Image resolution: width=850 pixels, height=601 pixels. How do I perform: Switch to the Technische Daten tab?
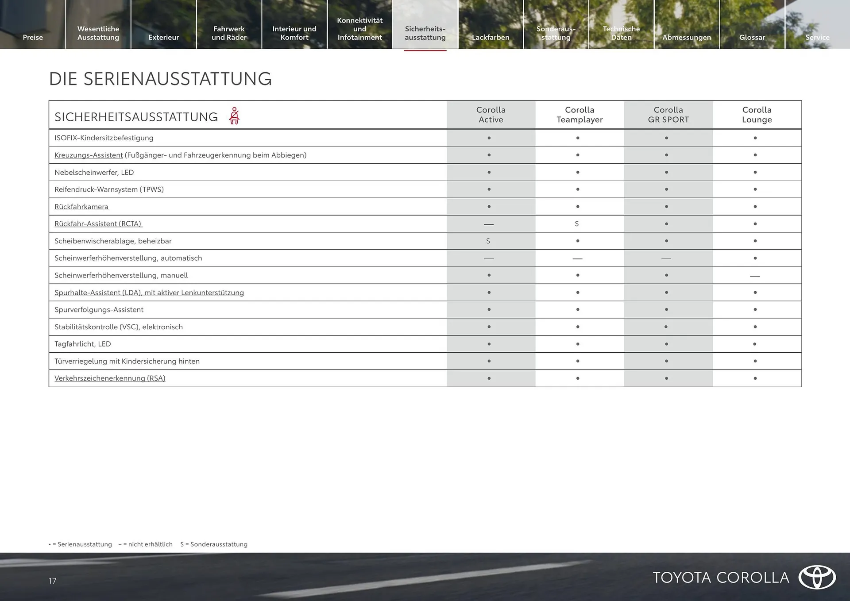[621, 33]
